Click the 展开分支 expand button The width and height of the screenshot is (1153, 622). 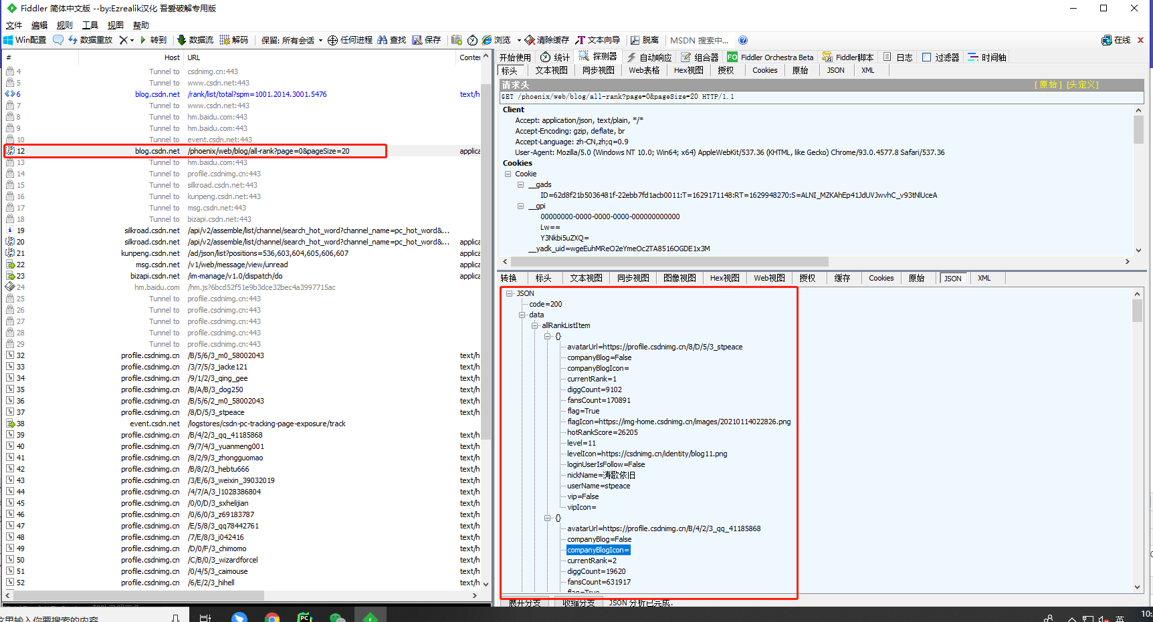(525, 603)
